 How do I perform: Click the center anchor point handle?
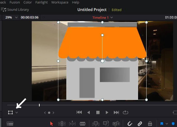pos(102,61)
